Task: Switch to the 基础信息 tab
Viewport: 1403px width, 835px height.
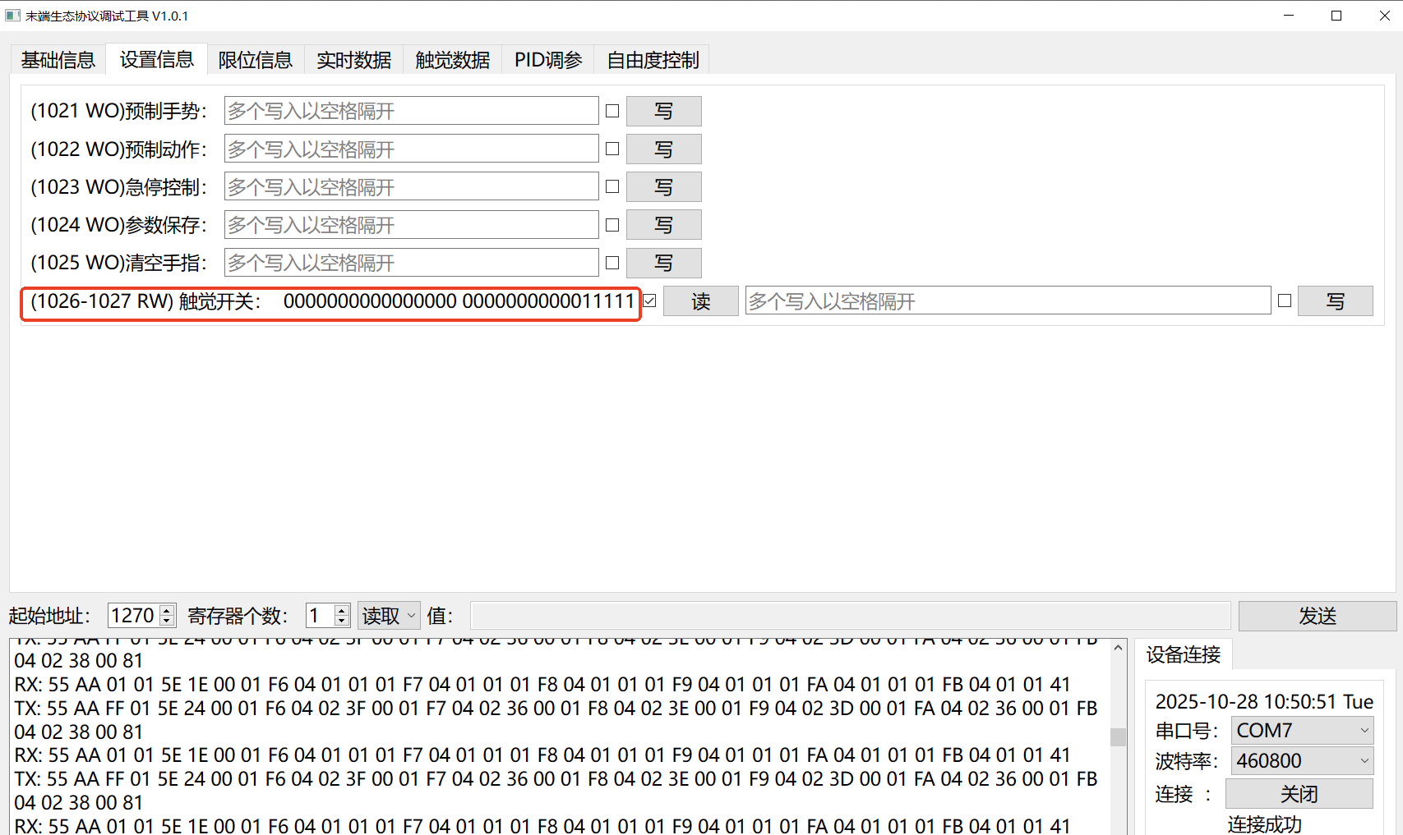Action: (x=57, y=58)
